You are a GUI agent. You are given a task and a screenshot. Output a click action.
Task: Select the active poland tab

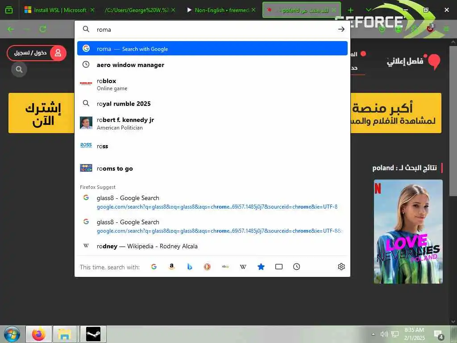[x=302, y=10]
